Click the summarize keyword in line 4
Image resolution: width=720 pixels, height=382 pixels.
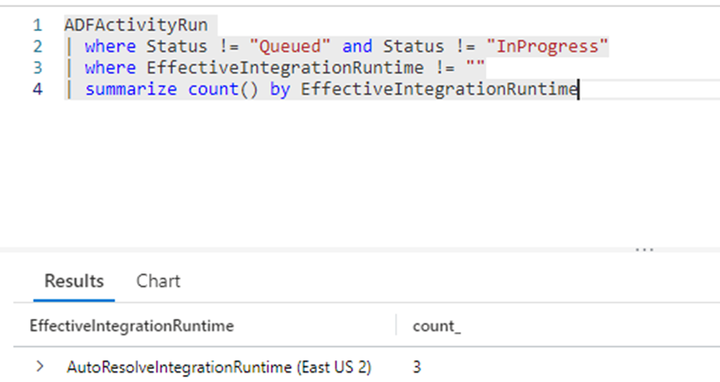(131, 89)
